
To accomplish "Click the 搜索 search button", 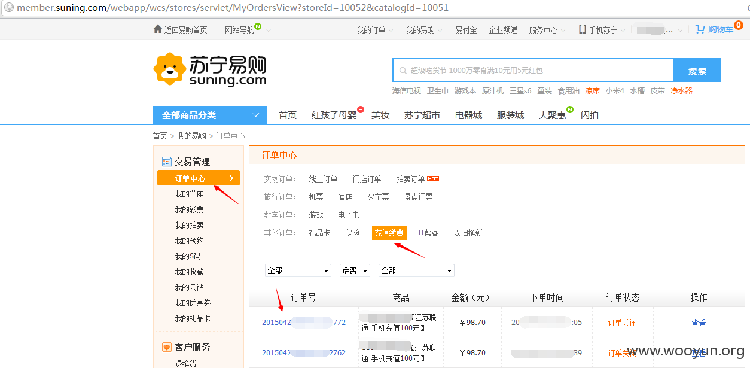I will tap(697, 71).
